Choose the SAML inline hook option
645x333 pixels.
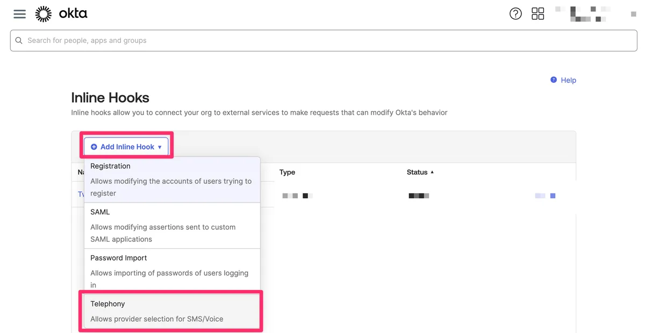point(172,226)
